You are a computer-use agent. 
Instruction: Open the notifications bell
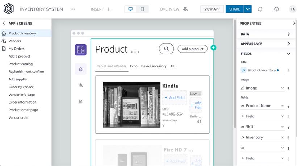(260, 9)
